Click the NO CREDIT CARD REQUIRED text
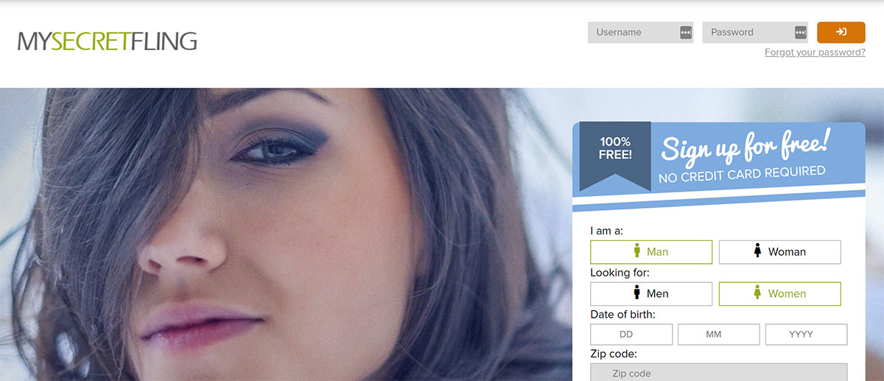Image resolution: width=884 pixels, height=381 pixels. (x=742, y=175)
